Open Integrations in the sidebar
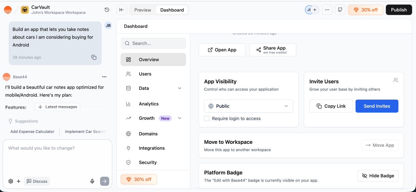The image size is (416, 192). (153, 148)
